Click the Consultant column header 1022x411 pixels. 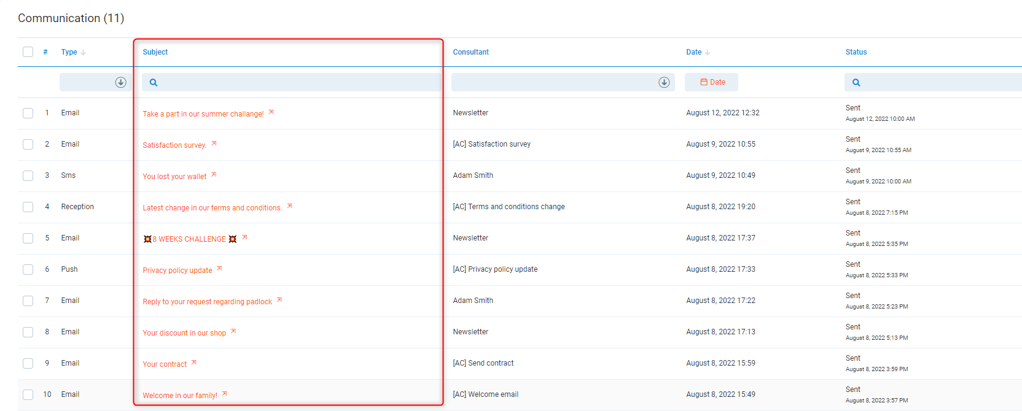(x=470, y=52)
